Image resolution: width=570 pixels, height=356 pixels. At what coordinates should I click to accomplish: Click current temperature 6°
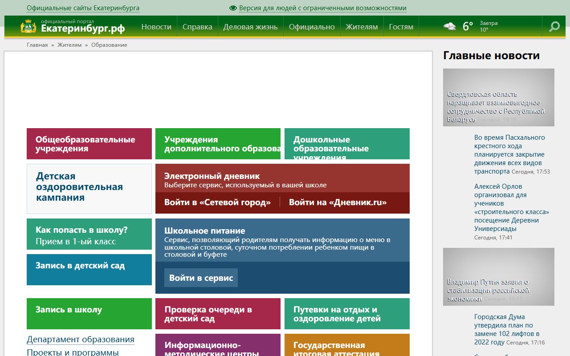468,26
